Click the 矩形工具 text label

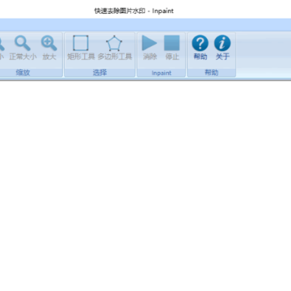point(81,57)
